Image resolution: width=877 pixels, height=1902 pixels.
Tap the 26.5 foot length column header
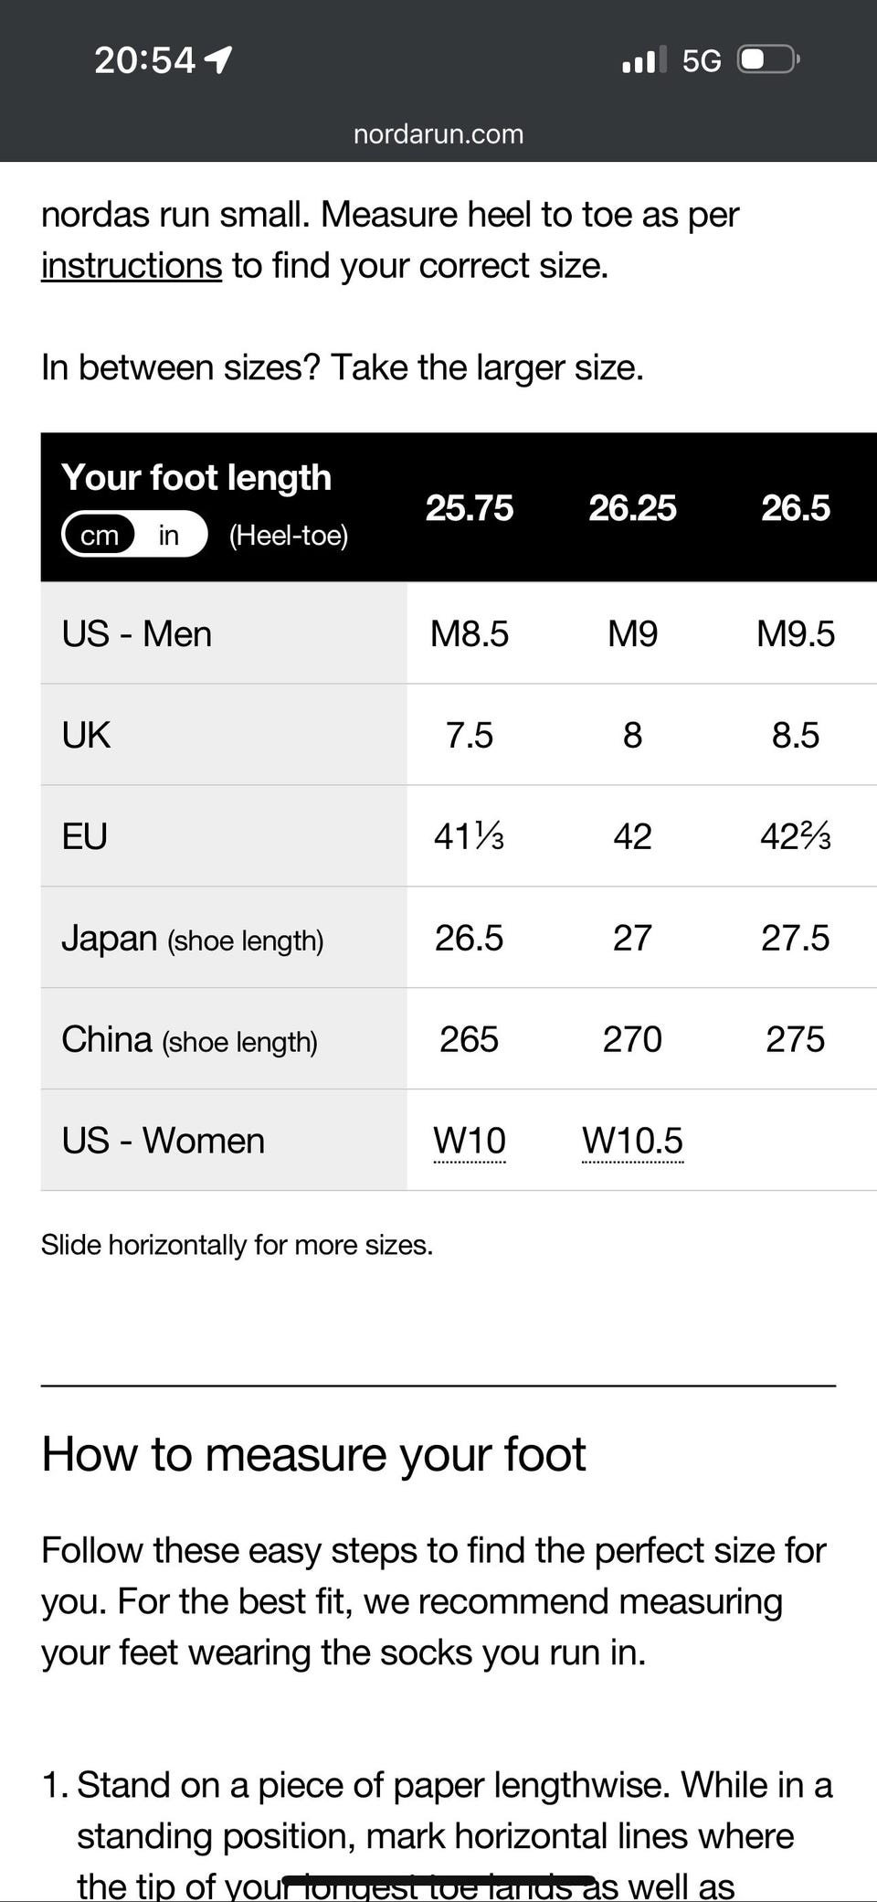796,508
